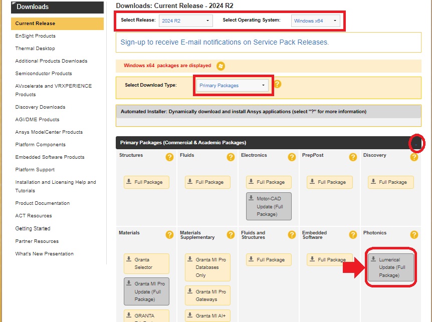Screen dimensions: 432x322
Task: Click the download arrow icon on Motor-CAD Update
Action: tap(251, 198)
